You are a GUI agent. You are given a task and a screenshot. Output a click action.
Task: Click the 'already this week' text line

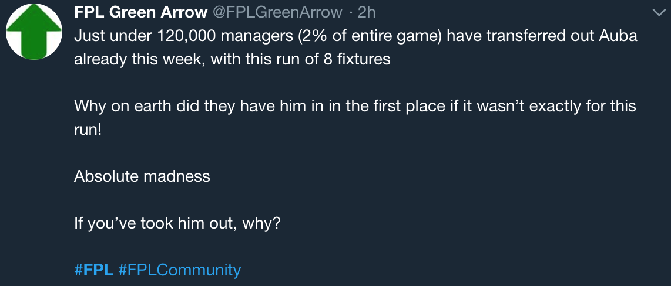point(232,59)
